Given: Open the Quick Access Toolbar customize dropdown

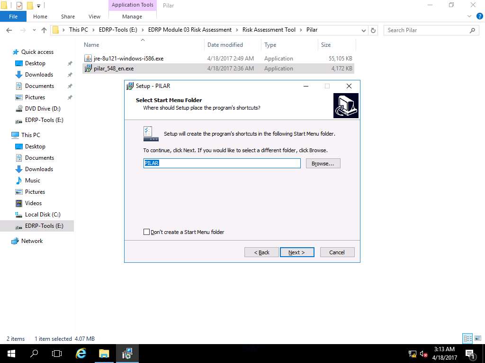Looking at the screenshot, I should (38, 6).
